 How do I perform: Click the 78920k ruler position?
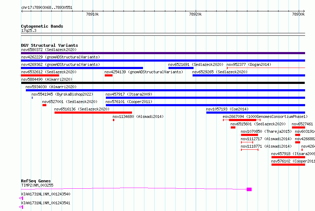pos(195,14)
